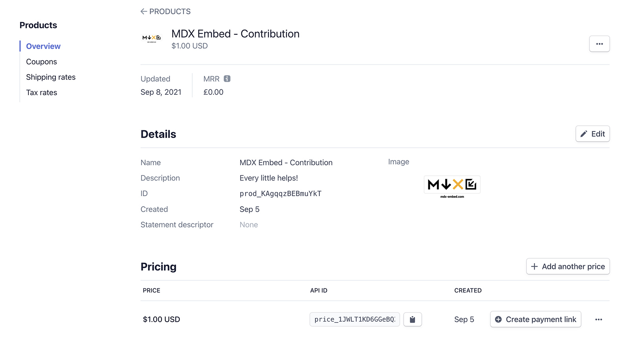This screenshot has width=629, height=354.
Task: Click the plus icon inside Create payment link
Action: point(498,319)
